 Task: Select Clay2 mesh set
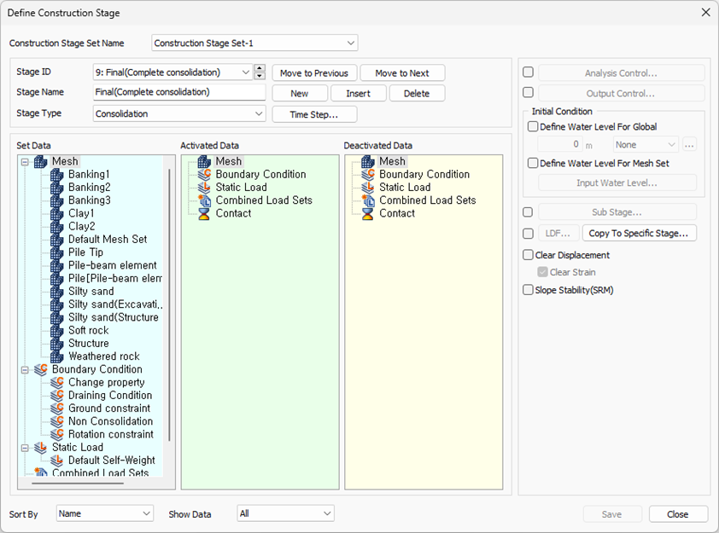(82, 226)
